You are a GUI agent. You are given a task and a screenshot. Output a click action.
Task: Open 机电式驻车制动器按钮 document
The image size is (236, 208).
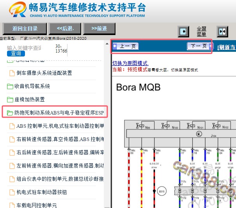[41, 192]
